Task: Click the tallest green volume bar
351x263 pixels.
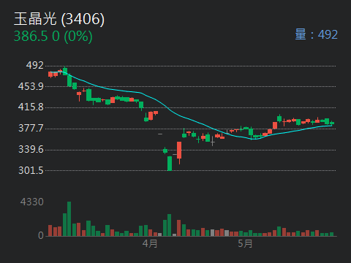Action: 69,219
